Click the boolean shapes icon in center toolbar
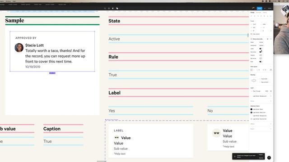 point(117,8)
